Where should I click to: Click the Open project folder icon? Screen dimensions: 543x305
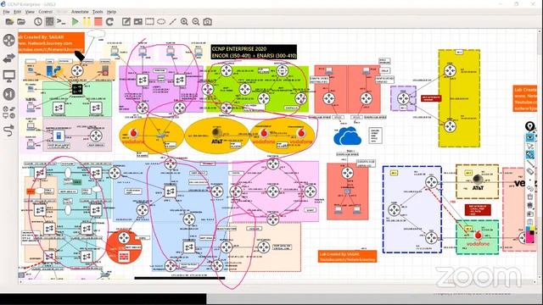(x=21, y=22)
